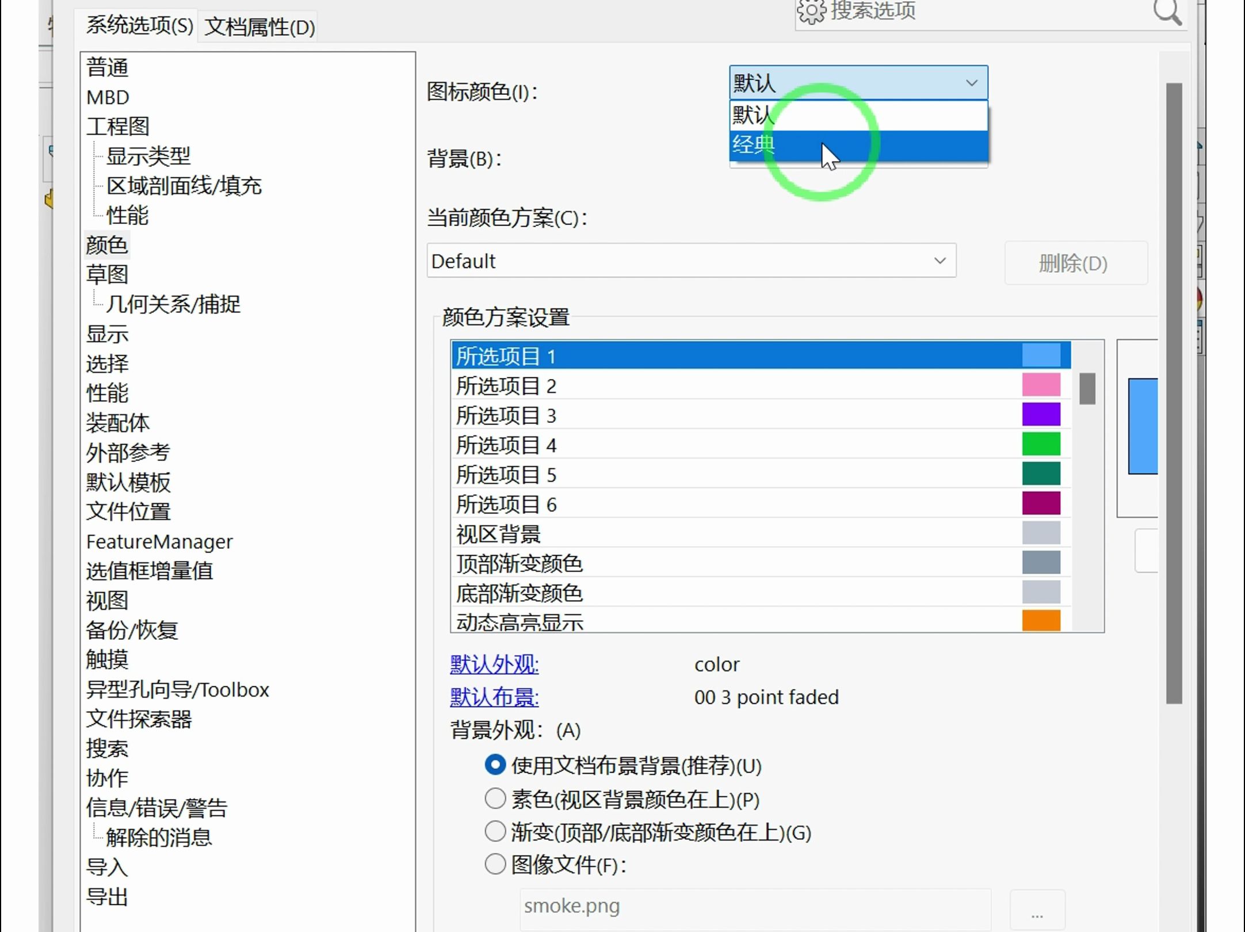Select 外部参考 in the options tree
This screenshot has width=1245, height=932.
[128, 452]
